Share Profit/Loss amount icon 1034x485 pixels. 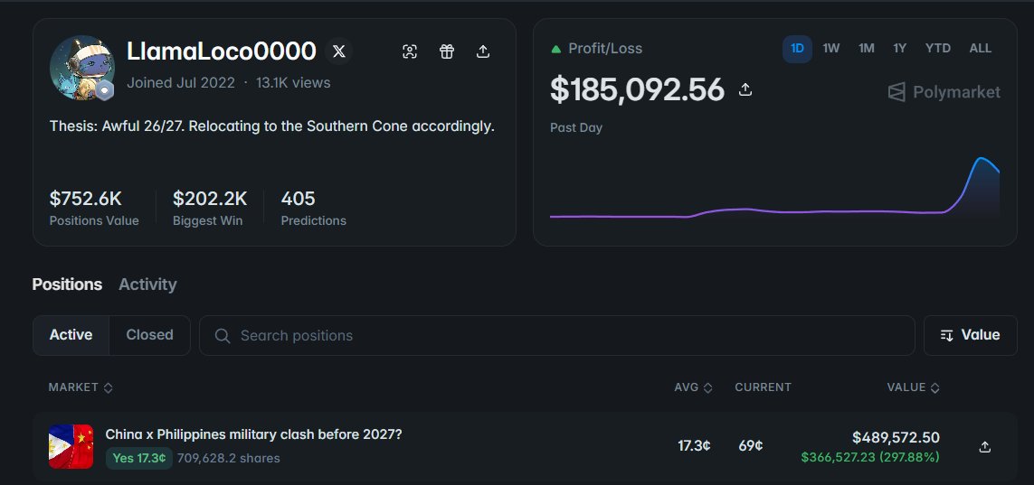point(745,89)
